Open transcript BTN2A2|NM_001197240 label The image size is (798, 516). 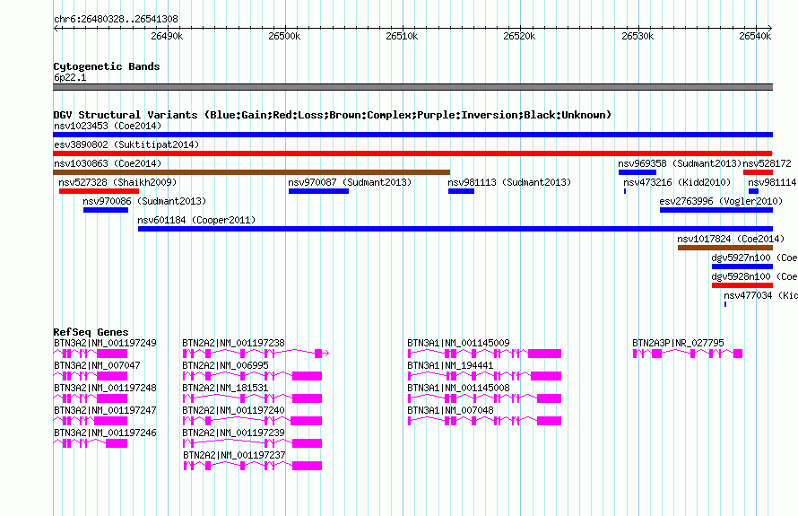tap(234, 411)
